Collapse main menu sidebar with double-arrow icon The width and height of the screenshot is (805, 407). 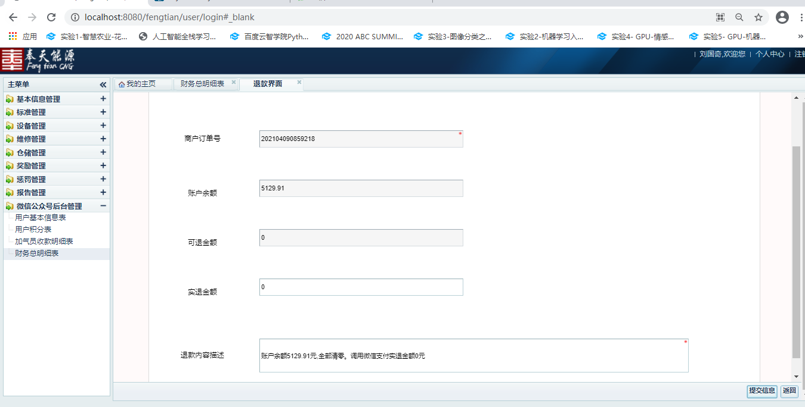tap(103, 85)
